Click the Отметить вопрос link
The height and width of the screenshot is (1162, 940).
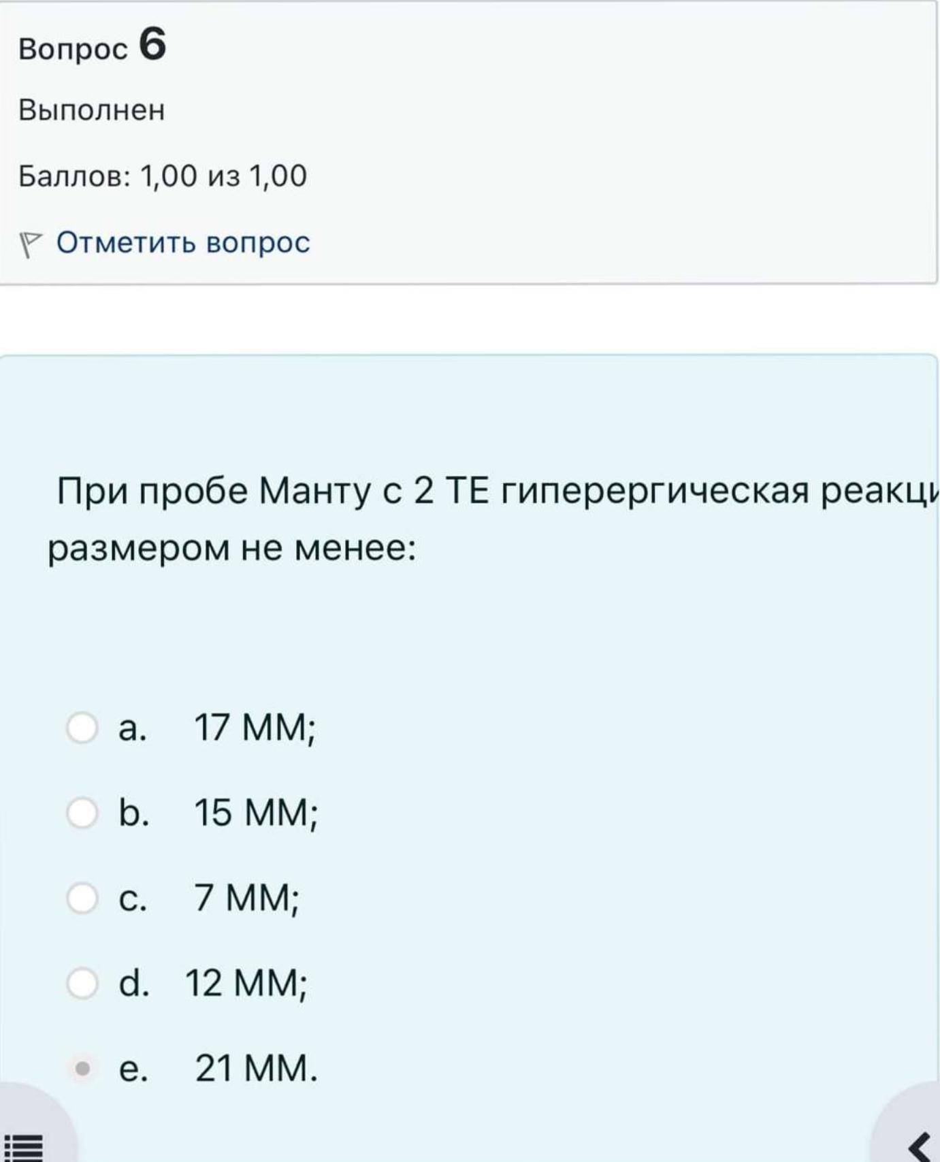[183, 242]
